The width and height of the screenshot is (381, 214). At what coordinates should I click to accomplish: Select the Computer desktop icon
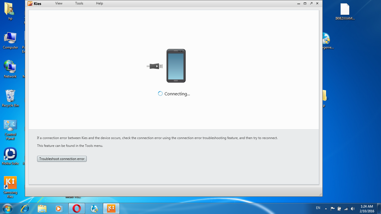point(10,41)
